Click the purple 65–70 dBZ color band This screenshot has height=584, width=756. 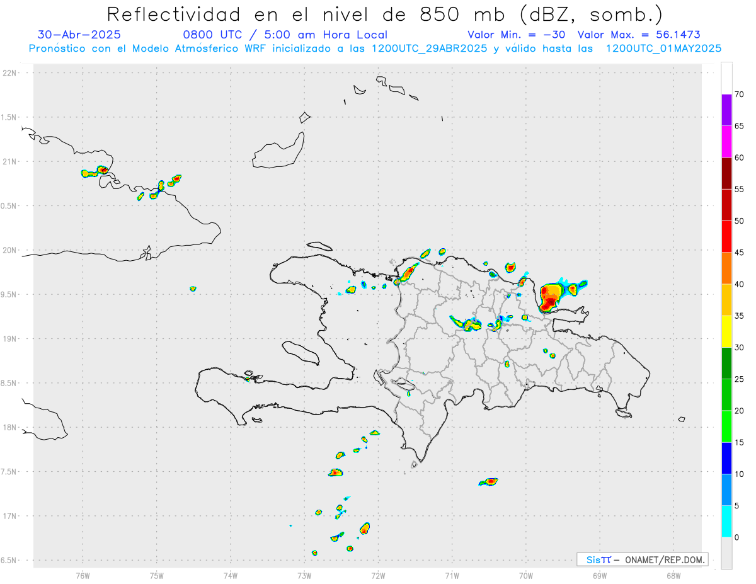[x=726, y=110]
